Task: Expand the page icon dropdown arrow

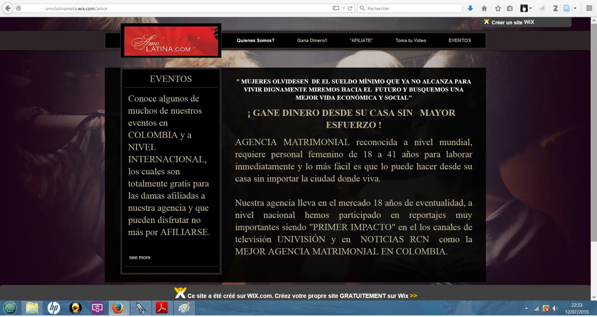Action: coord(575,8)
